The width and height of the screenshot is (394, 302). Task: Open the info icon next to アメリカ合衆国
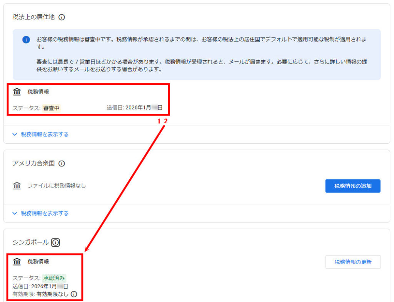tap(62, 164)
